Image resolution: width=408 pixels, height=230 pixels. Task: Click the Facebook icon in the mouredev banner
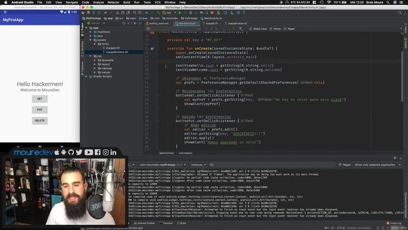(x=98, y=152)
